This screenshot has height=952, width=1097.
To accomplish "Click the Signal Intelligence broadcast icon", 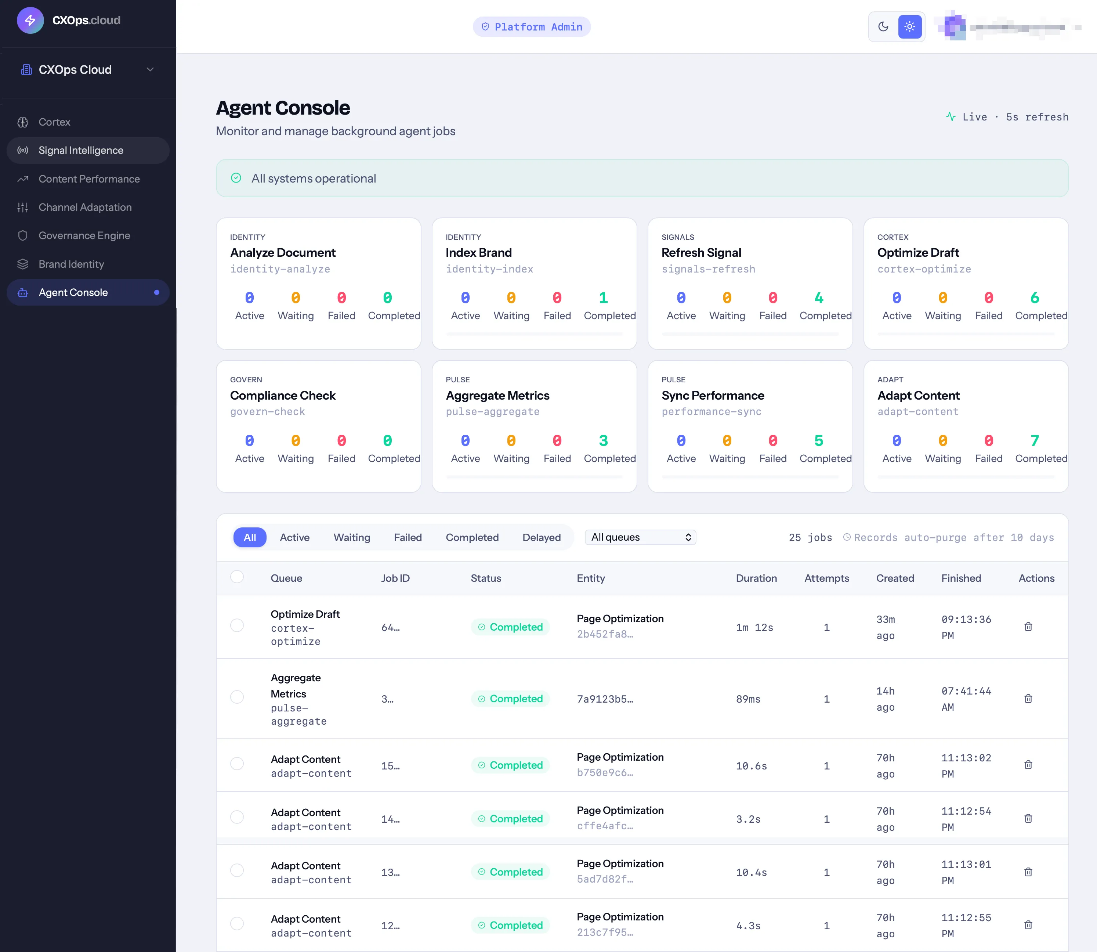I will [23, 150].
